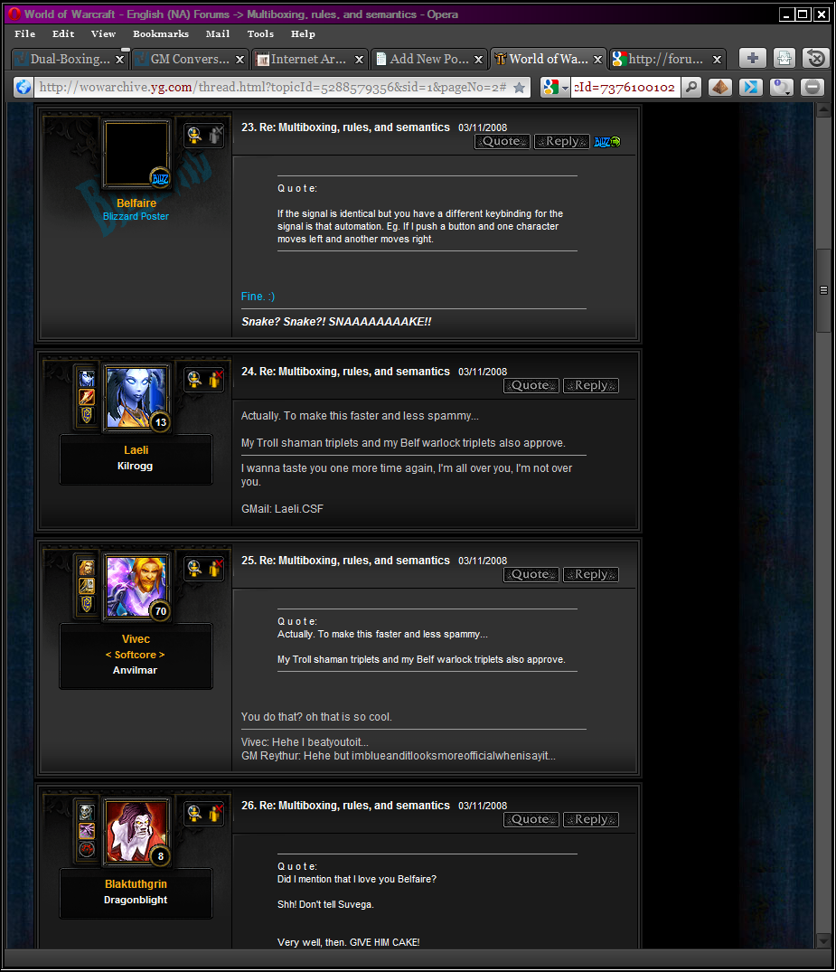Switch to the Dual-Boxing tab
836x972 pixels.
tap(70, 59)
